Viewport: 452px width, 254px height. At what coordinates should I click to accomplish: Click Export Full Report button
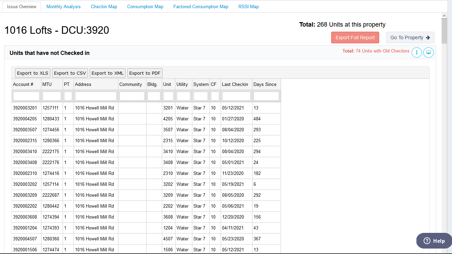tap(355, 38)
